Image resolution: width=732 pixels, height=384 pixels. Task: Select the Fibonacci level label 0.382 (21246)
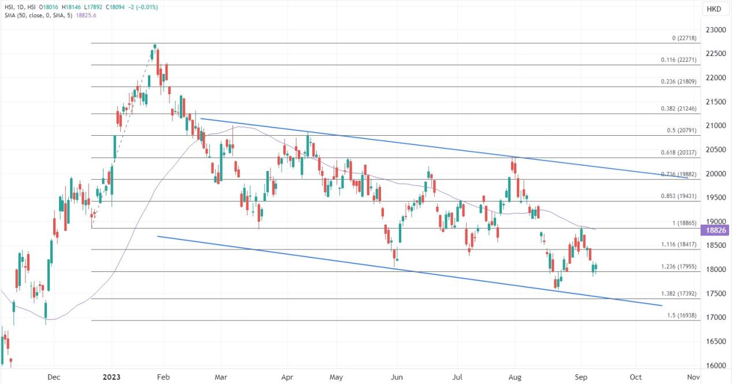[678, 109]
